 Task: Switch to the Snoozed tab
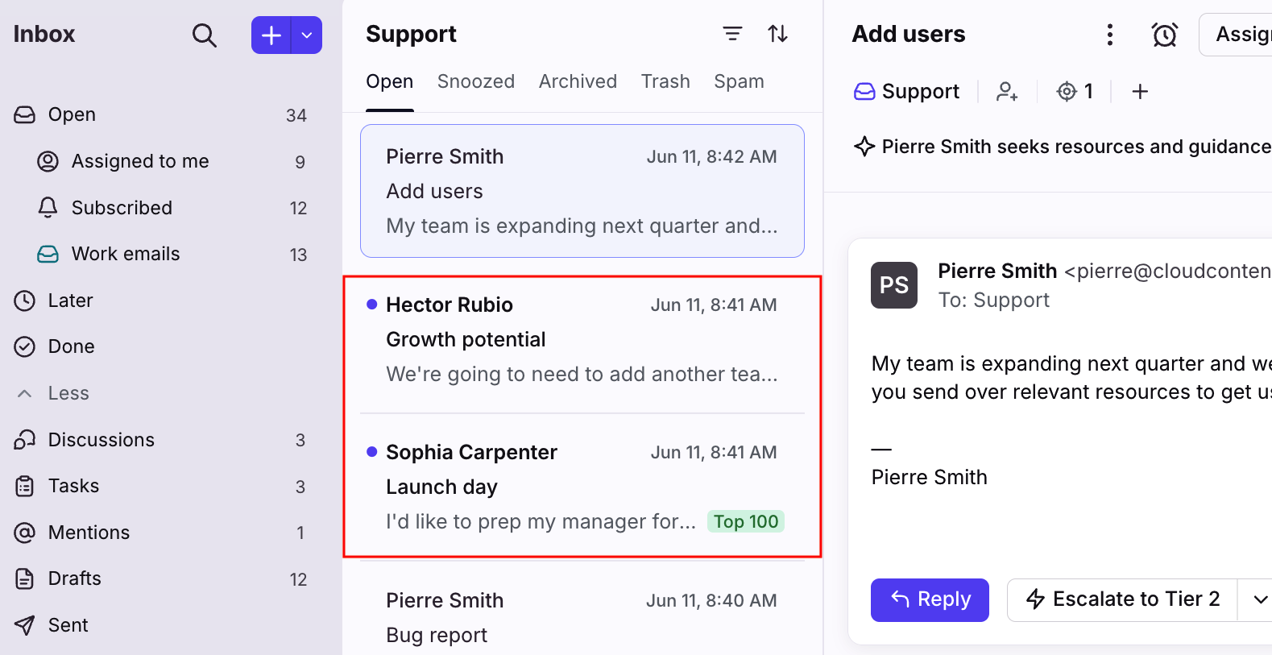coord(476,81)
